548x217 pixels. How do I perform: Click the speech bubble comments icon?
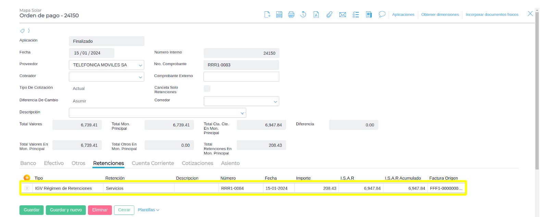tap(382, 14)
